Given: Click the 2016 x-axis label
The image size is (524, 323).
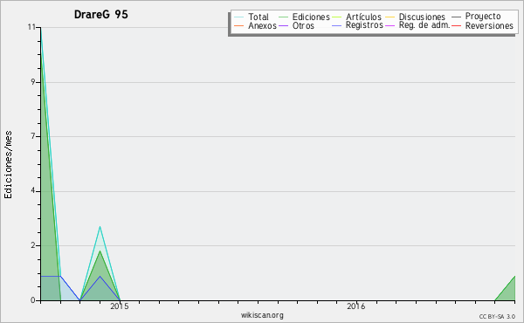Looking at the screenshot, I should [356, 306].
